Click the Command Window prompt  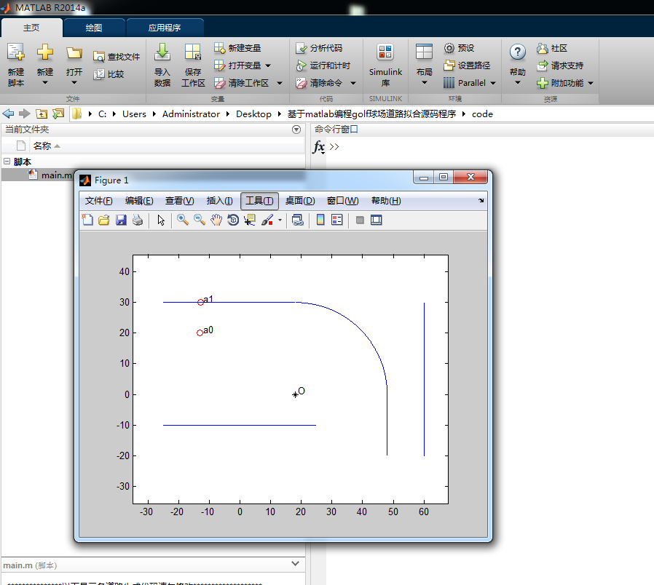(x=334, y=147)
